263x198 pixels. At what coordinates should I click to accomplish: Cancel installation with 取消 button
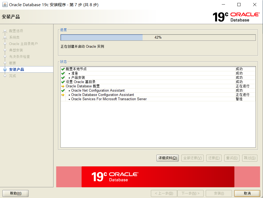coord(247,193)
